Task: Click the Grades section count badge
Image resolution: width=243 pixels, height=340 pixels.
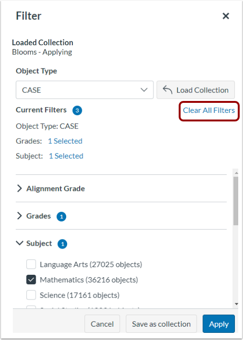Action: (61, 217)
